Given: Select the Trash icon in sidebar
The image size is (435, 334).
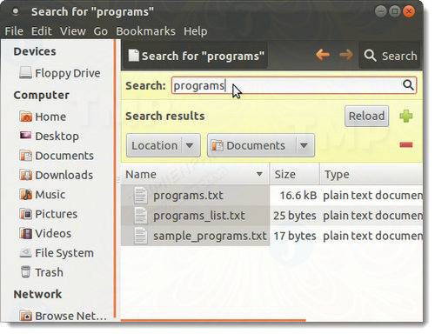Looking at the screenshot, I should click(25, 272).
